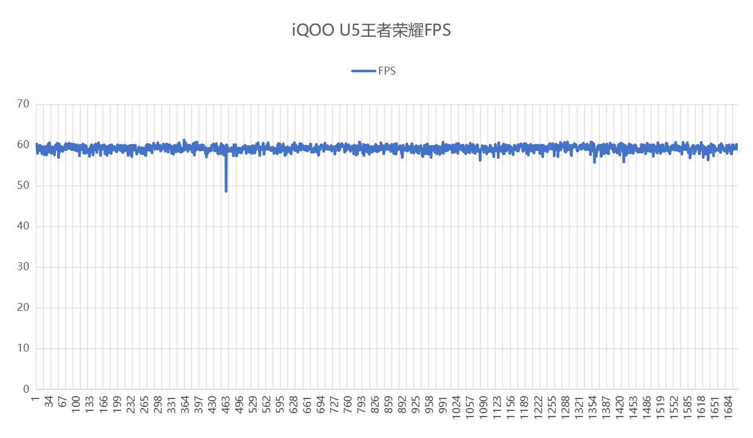Click the chart title iQOO U5王者荣耀FPS
Screen dimensions: 753x438
(x=371, y=31)
